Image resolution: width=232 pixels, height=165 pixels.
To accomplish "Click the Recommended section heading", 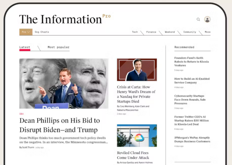I will [x=184, y=47].
